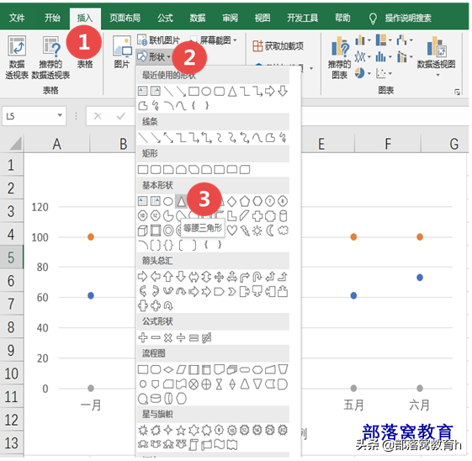
Task: Pick the cloud shape
Action: point(283,231)
